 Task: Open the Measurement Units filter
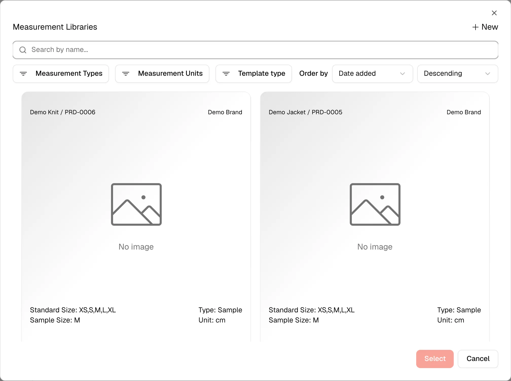162,74
